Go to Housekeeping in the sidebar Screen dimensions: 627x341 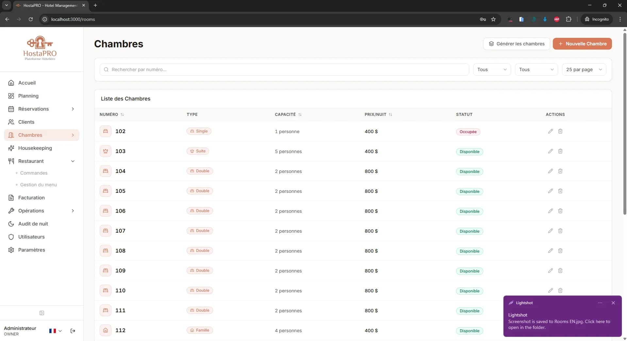pos(35,148)
